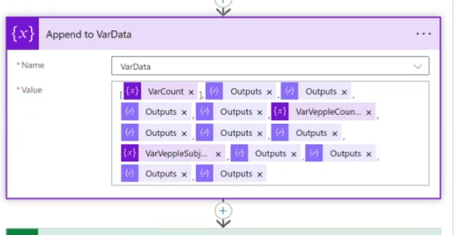Remove the first Outputs token in the bottom row
The width and height of the screenshot is (454, 235).
[184, 175]
